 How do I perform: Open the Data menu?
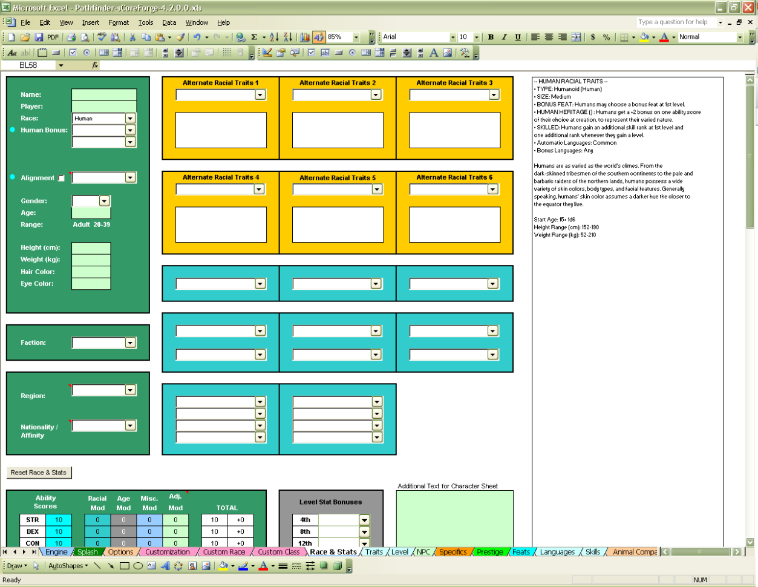coord(169,22)
